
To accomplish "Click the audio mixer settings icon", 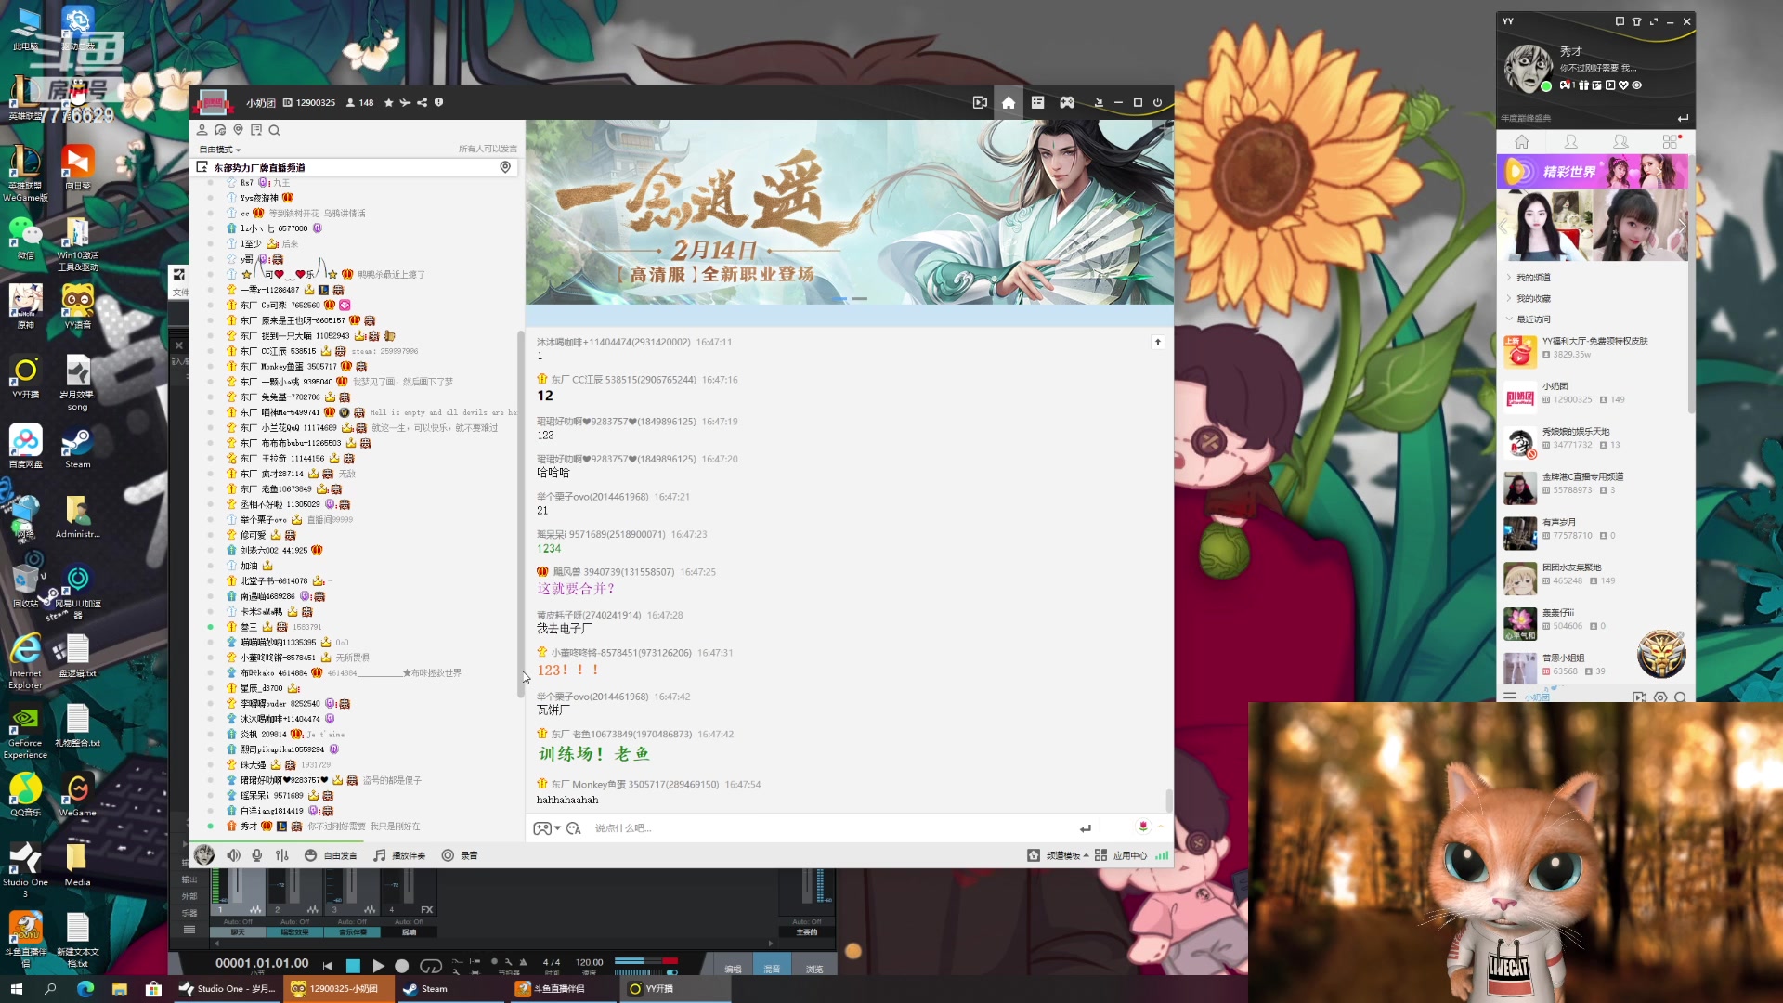I will pos(282,855).
